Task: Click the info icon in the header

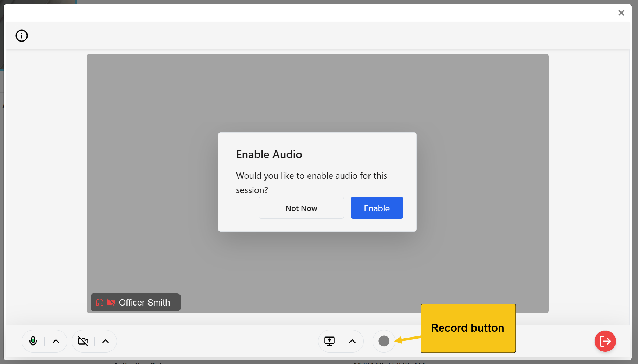Action: click(22, 36)
